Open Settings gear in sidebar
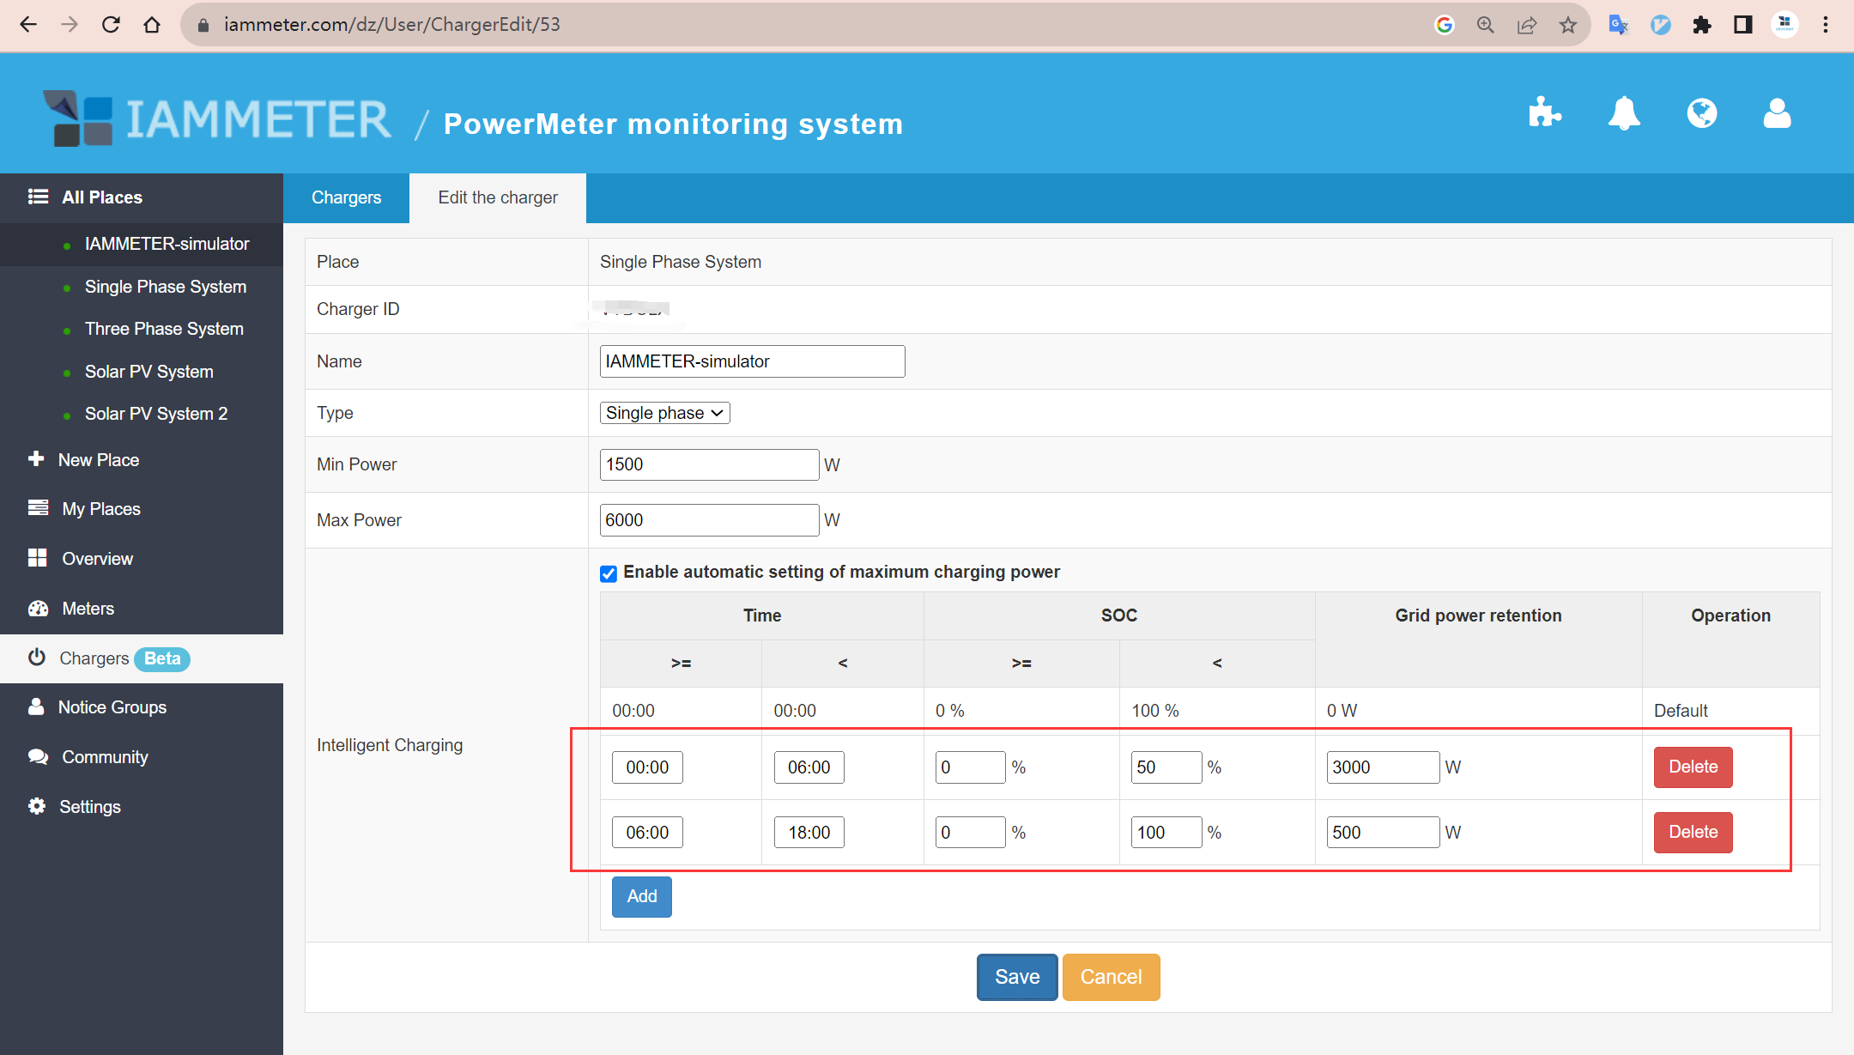Viewport: 1854px width, 1055px height. 89,807
